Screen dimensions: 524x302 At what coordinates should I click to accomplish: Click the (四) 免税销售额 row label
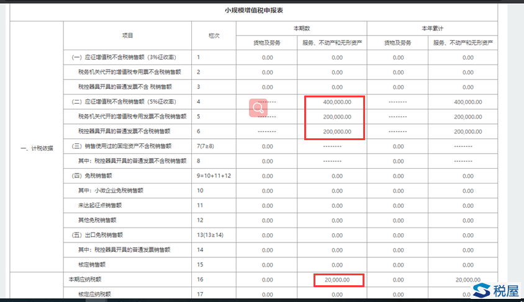[x=98, y=176]
